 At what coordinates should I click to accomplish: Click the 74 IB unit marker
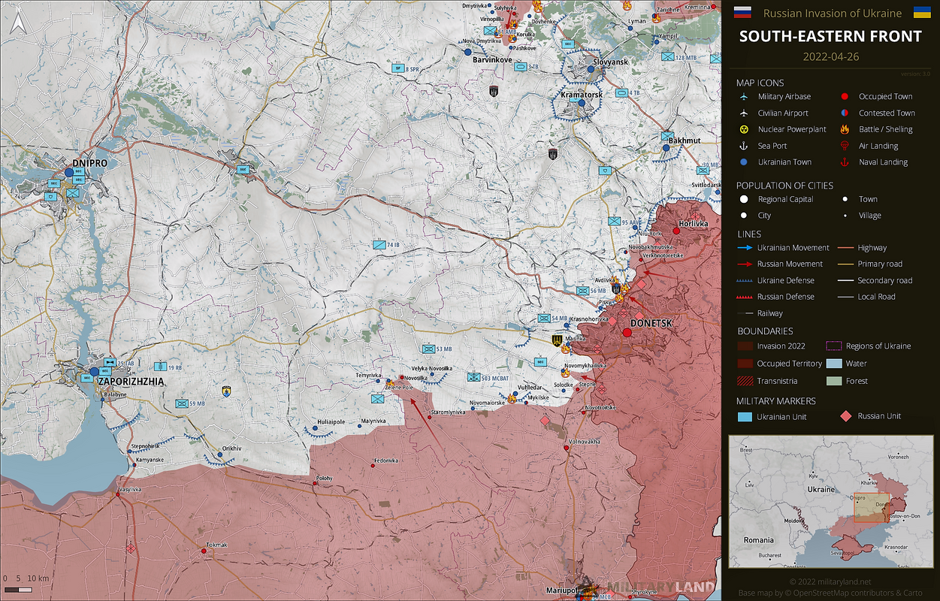click(x=379, y=245)
